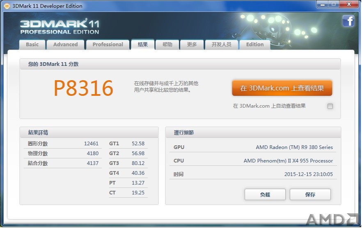The width and height of the screenshot is (362, 228).
Task: Maximize the 3DMark 11 window
Action: pos(334,5)
